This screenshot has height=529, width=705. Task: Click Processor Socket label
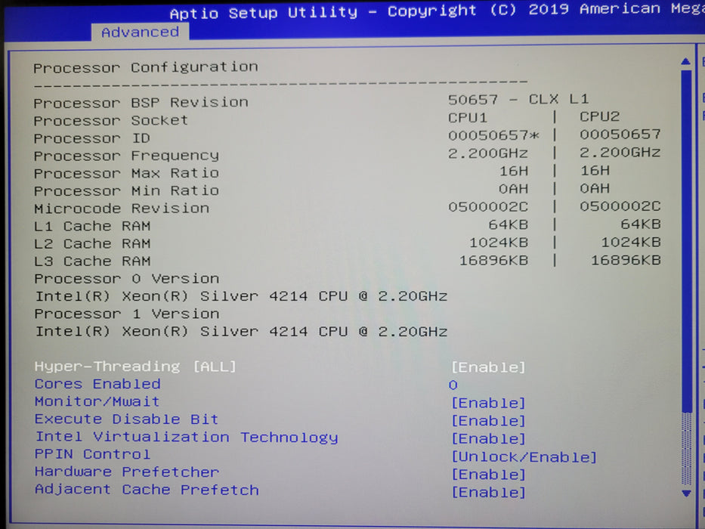[x=110, y=121]
